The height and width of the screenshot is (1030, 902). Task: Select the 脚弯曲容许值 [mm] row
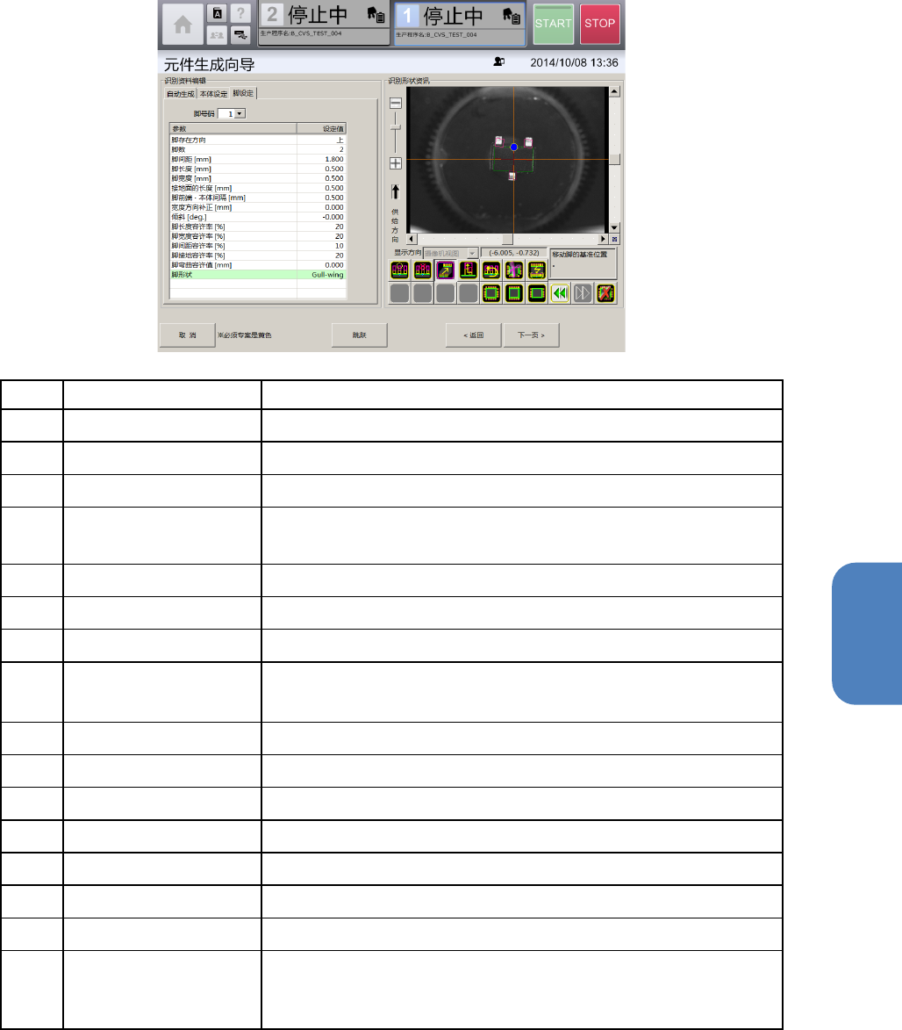tap(257, 265)
